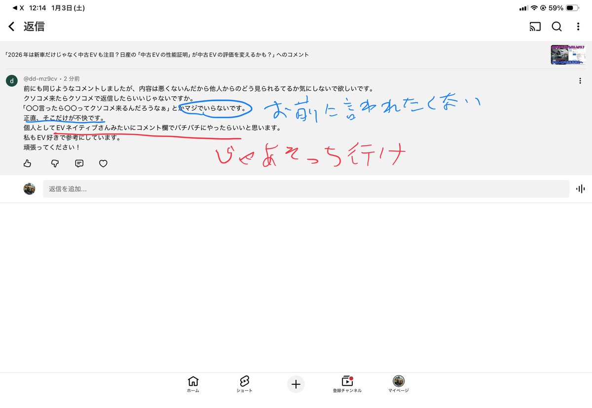
Task: Open the video thumbnail at top right
Action: pyautogui.click(x=568, y=54)
